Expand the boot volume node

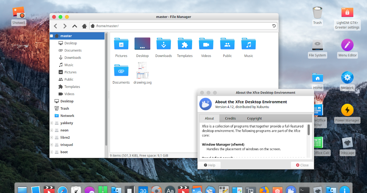click(x=51, y=152)
